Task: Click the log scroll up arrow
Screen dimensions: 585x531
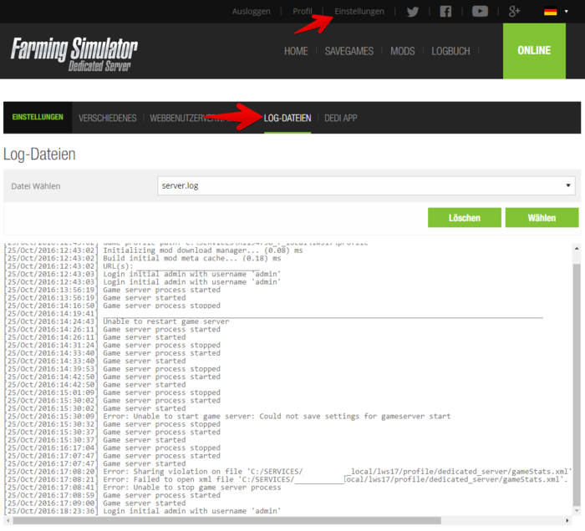Action: point(577,248)
